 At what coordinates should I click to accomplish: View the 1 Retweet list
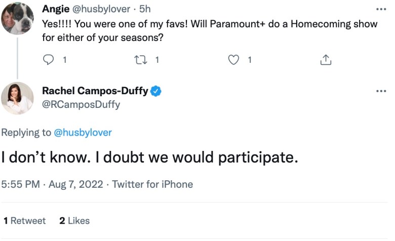24,221
